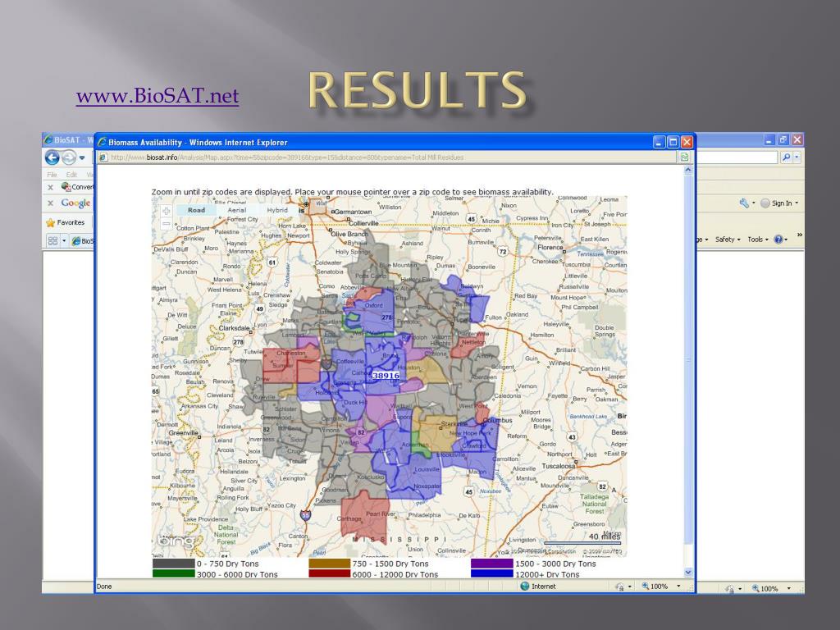
Task: Zoom out the map with minus button
Action: point(166,223)
